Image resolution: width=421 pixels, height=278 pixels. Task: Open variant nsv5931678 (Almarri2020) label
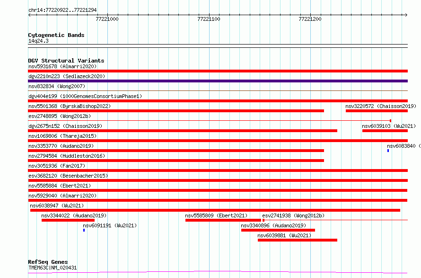click(62, 66)
